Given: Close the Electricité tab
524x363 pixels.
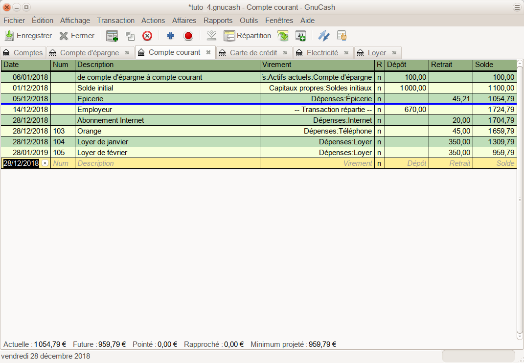Looking at the screenshot, I should click(x=346, y=53).
